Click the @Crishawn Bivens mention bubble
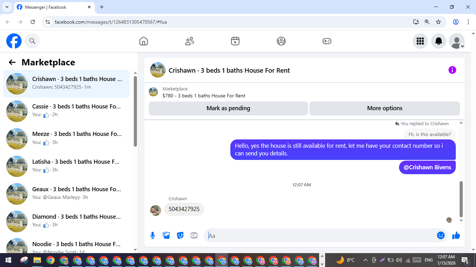 pyautogui.click(x=427, y=167)
